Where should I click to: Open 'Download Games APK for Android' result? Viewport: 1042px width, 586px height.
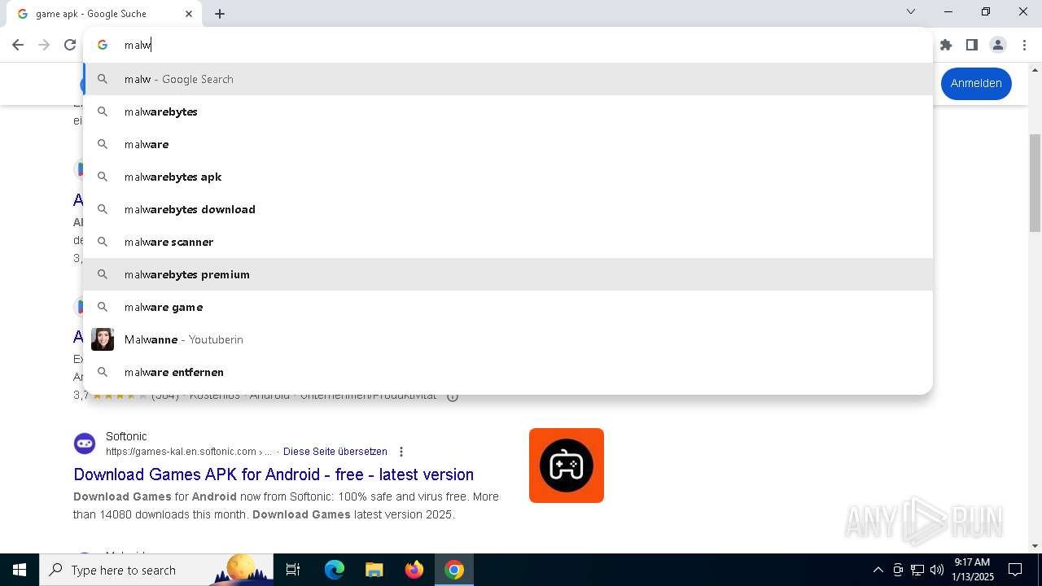pos(274,474)
